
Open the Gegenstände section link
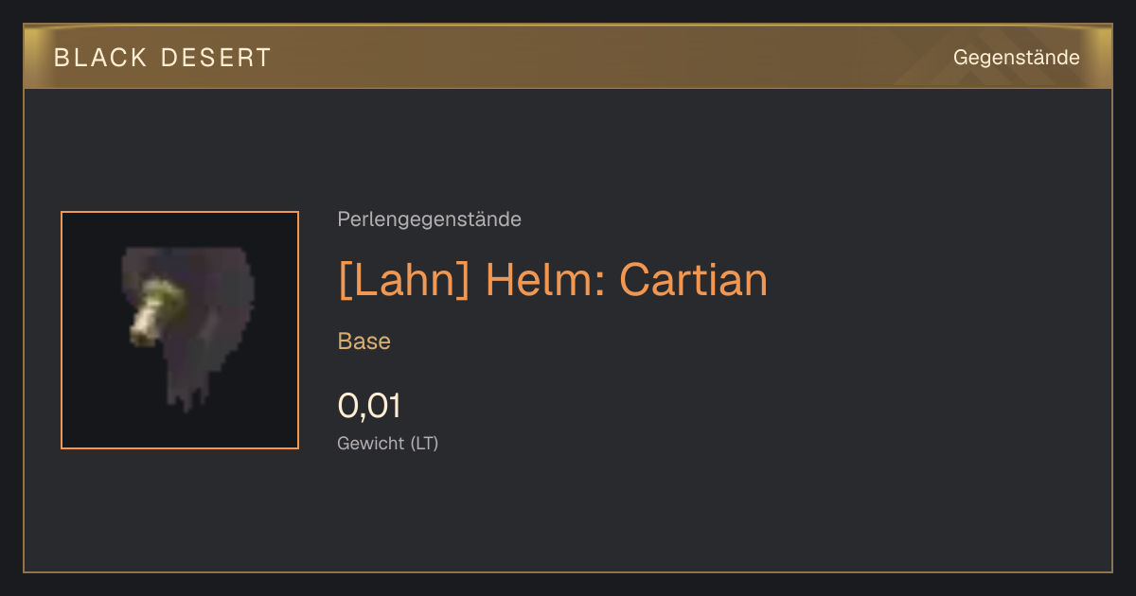(1016, 58)
